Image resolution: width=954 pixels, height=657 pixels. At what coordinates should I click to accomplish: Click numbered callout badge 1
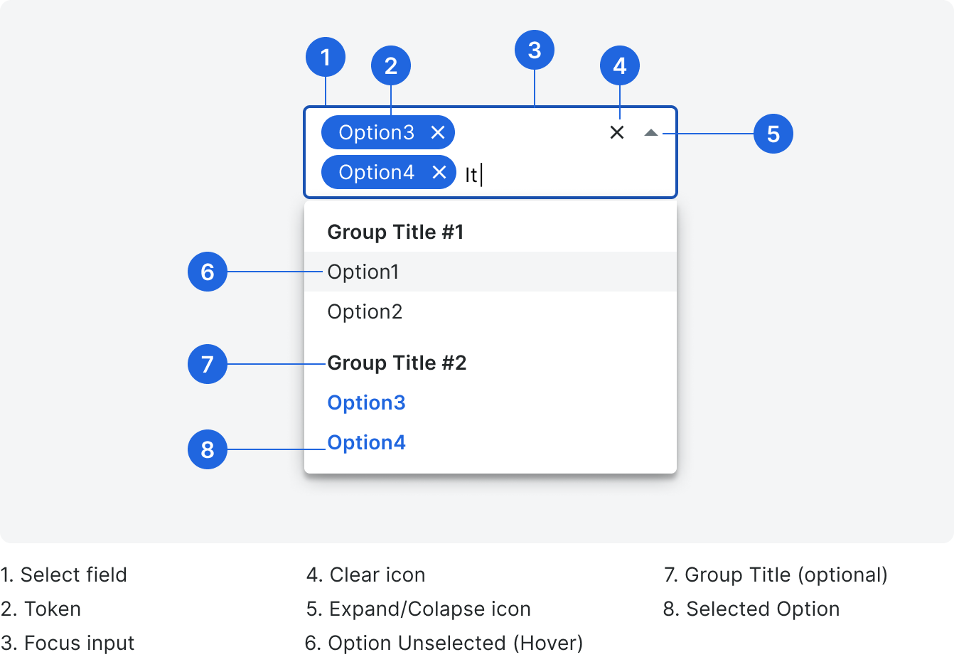click(326, 56)
